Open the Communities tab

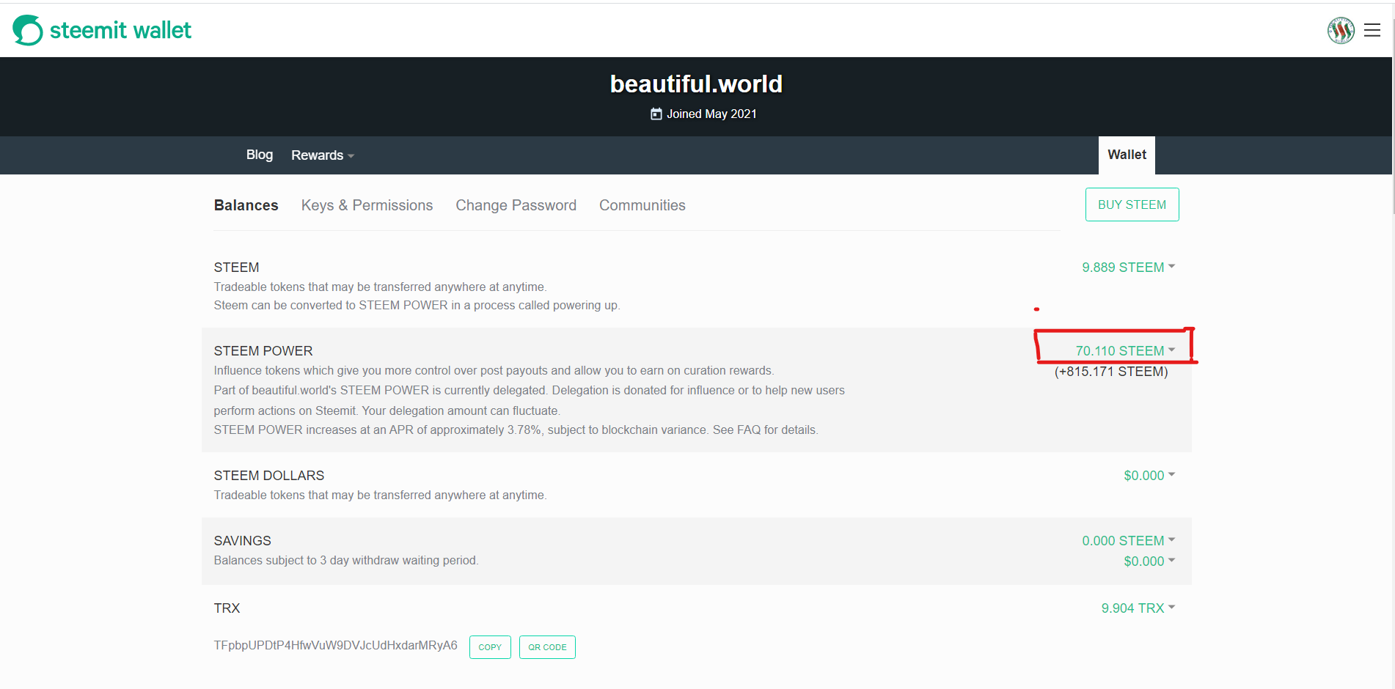pos(642,205)
